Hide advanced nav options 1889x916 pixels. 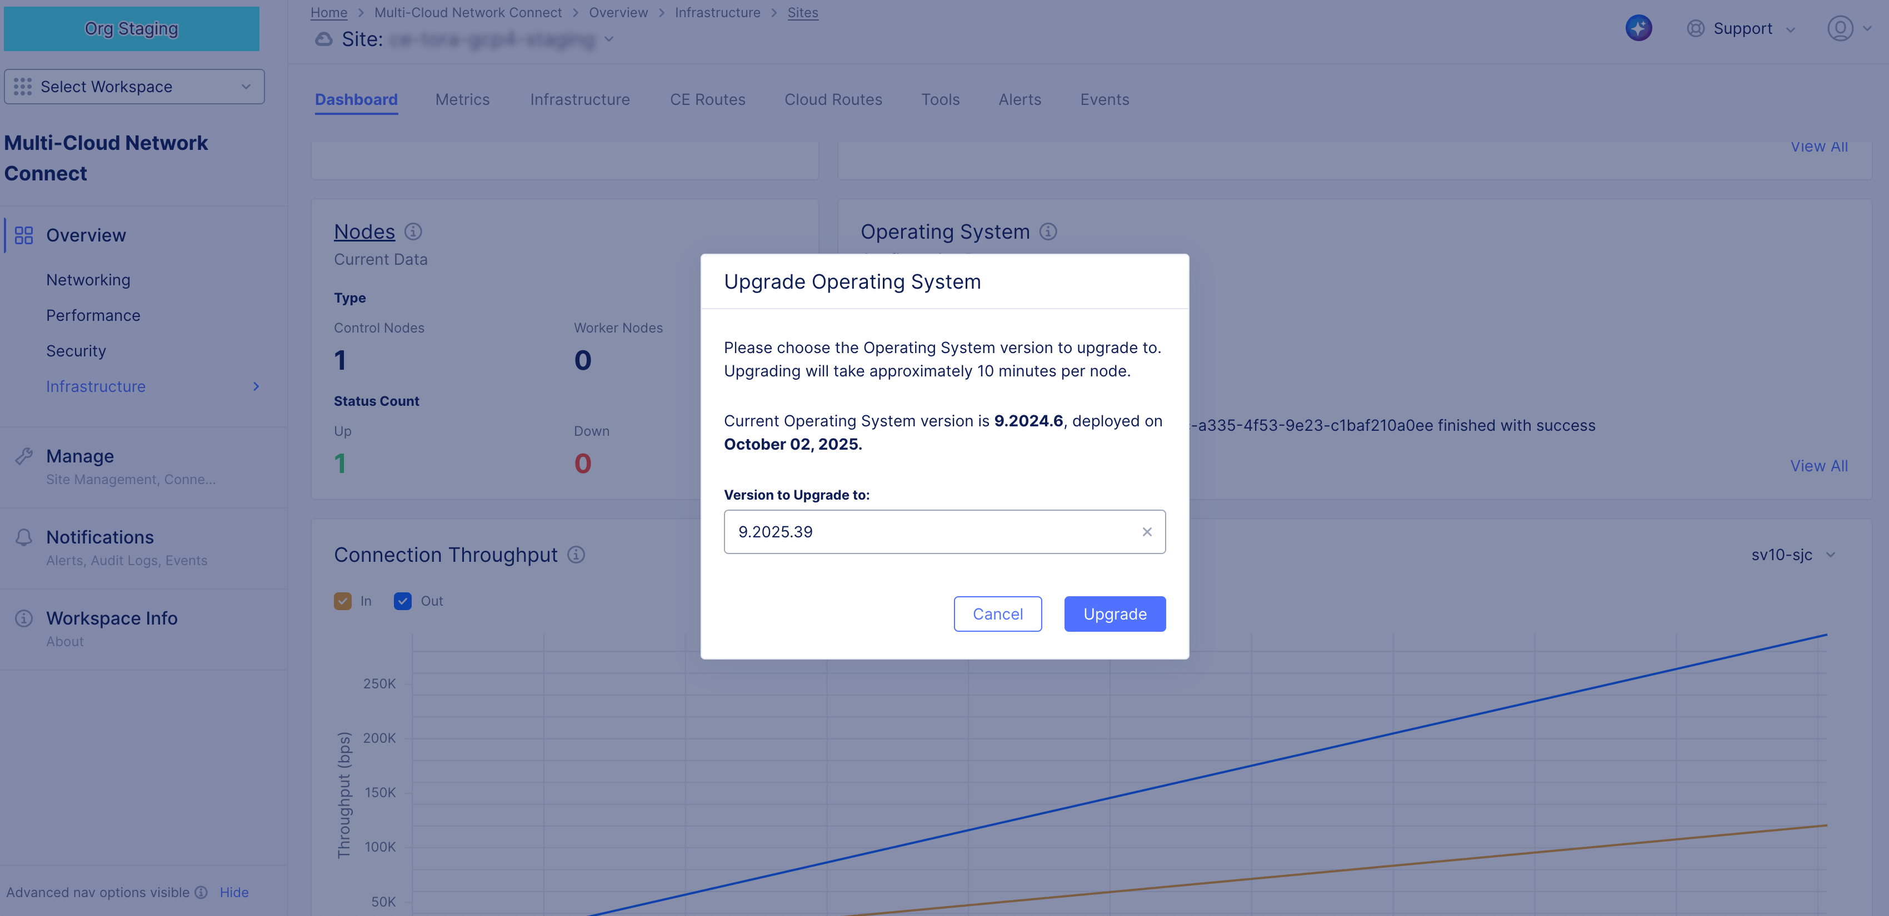pyautogui.click(x=234, y=892)
